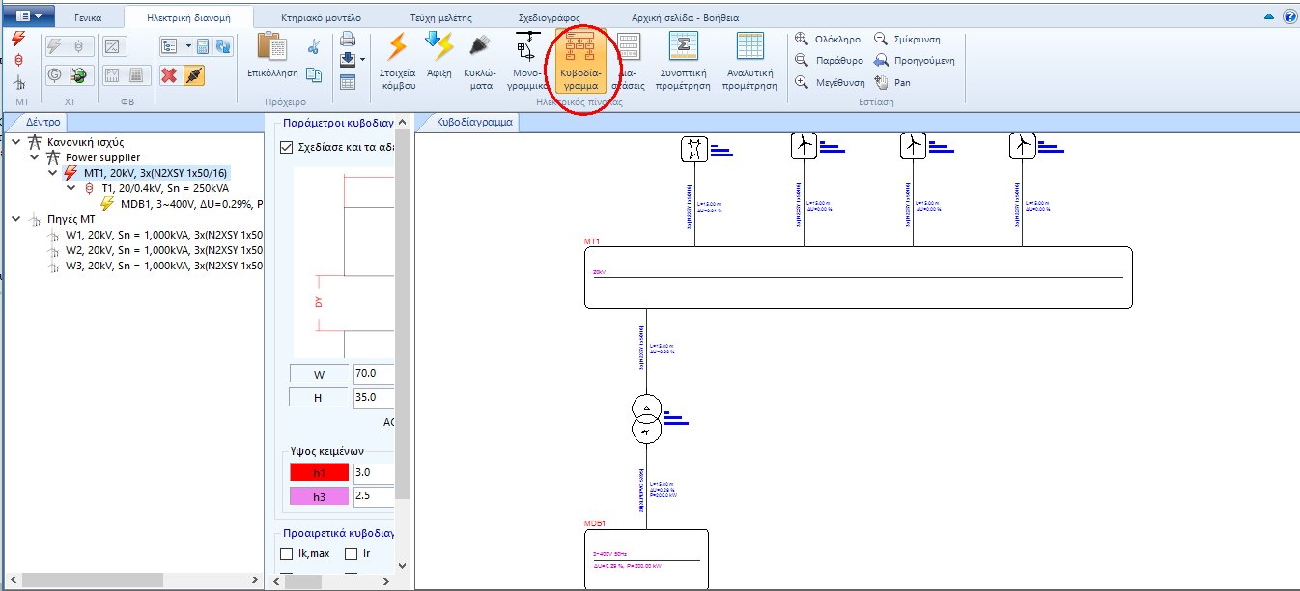
Task: Check the Ir option
Action: (349, 553)
